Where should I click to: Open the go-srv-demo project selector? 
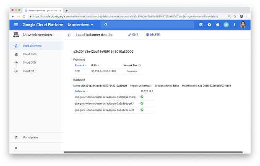point(81,25)
